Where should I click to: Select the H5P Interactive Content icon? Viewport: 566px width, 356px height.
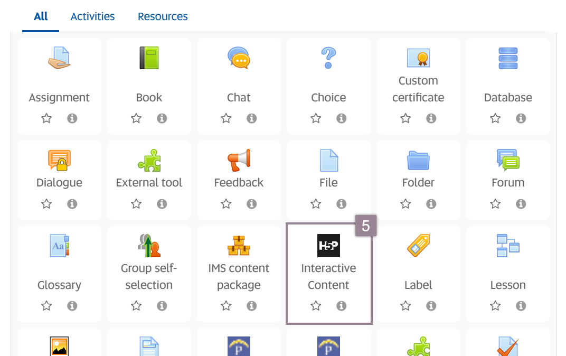point(328,245)
